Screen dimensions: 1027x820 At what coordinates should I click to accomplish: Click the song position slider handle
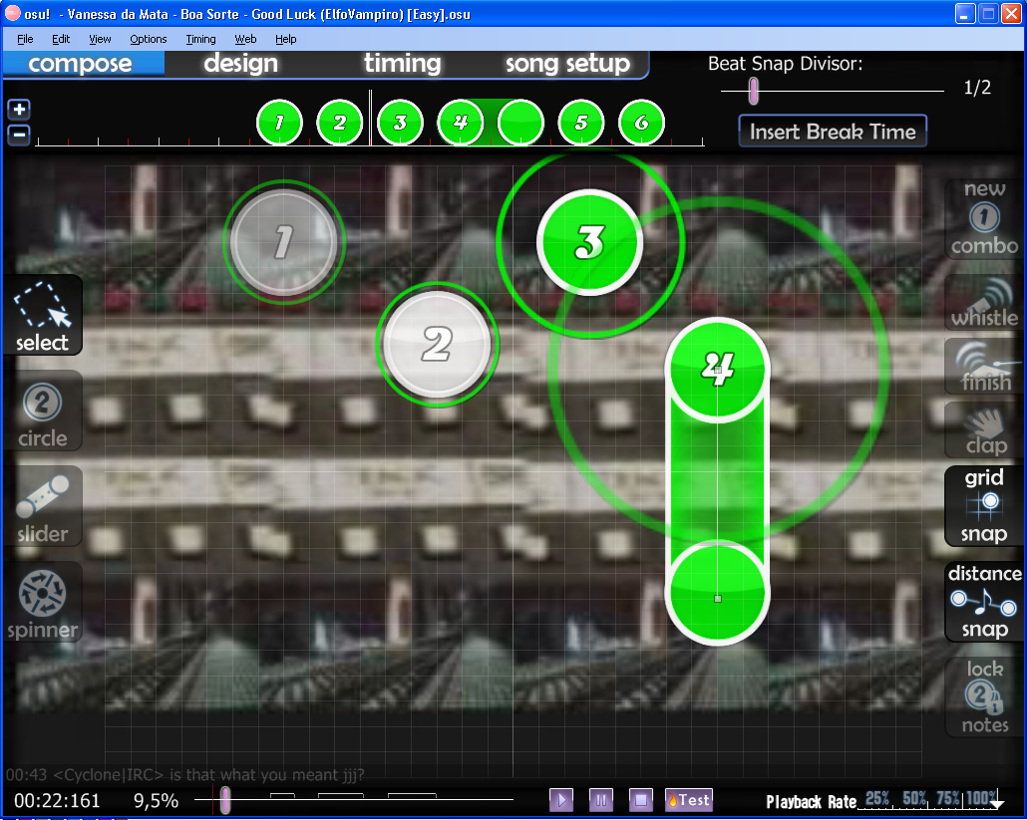coord(225,800)
